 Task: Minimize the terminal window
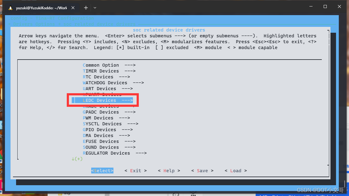coord(311,6)
